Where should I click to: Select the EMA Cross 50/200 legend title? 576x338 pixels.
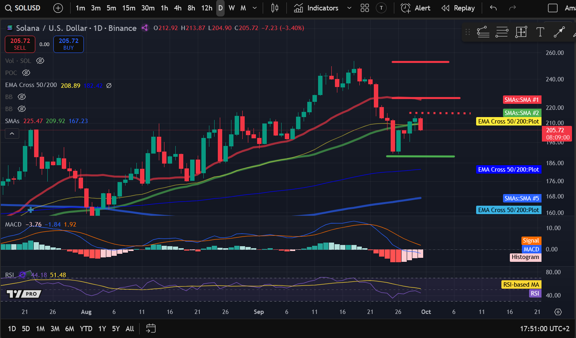(x=31, y=85)
